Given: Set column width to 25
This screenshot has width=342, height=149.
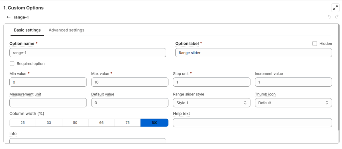Looking at the screenshot, I should 23,123.
